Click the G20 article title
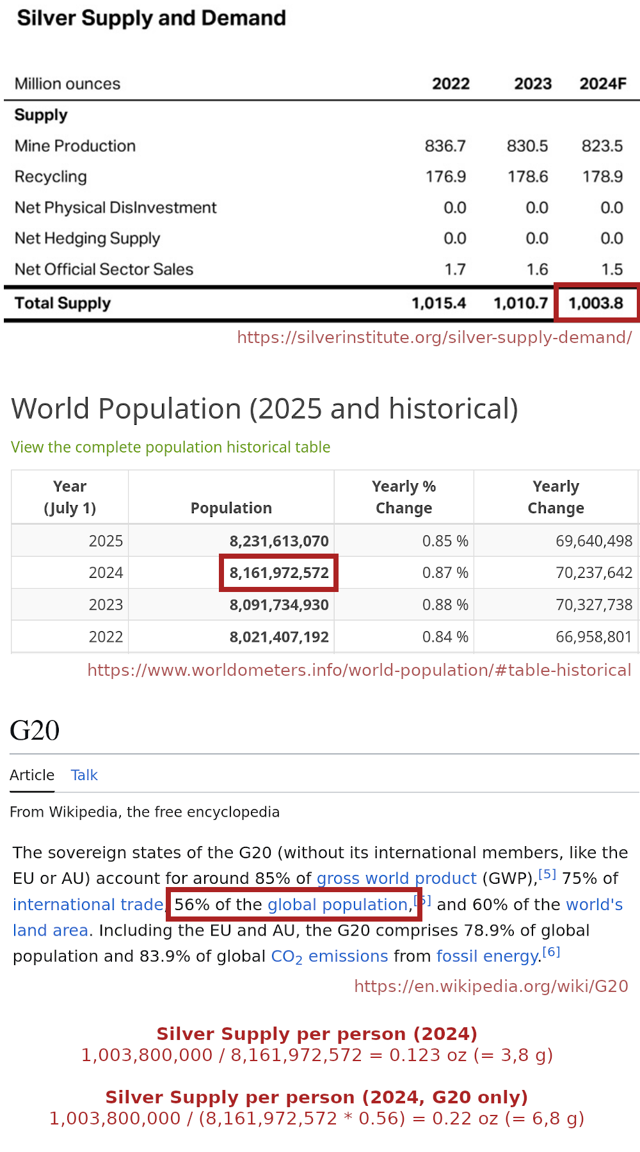 pos(35,730)
